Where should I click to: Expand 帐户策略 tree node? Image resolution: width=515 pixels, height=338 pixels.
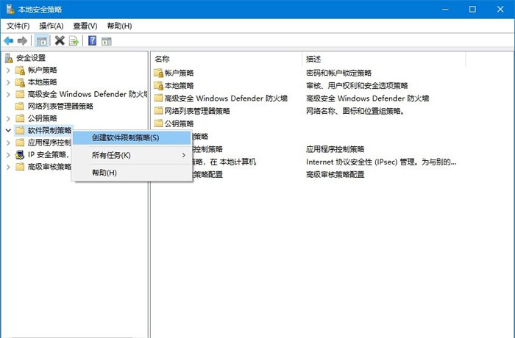tap(8, 71)
